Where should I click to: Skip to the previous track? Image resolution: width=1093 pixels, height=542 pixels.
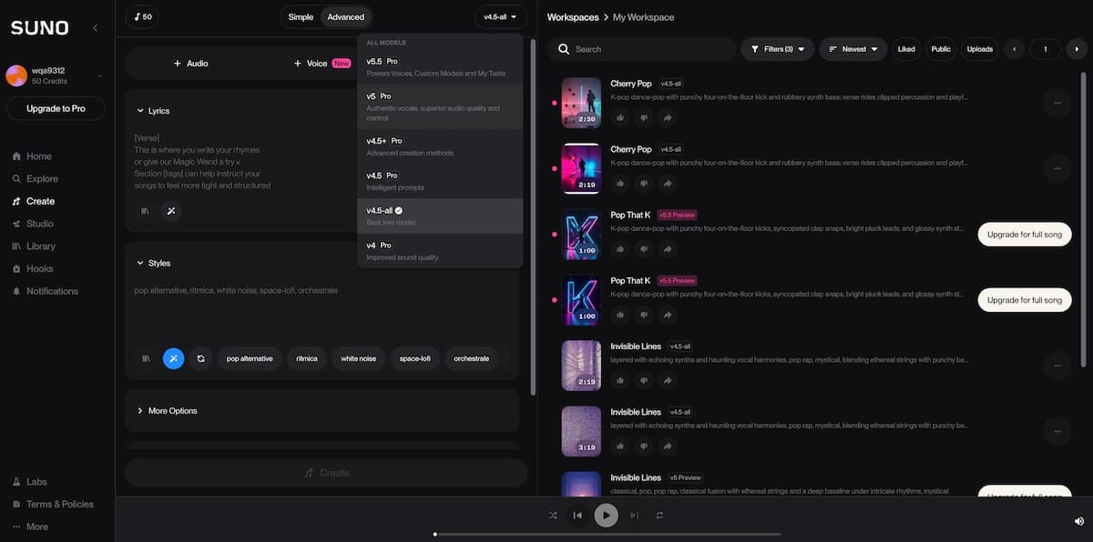point(577,516)
